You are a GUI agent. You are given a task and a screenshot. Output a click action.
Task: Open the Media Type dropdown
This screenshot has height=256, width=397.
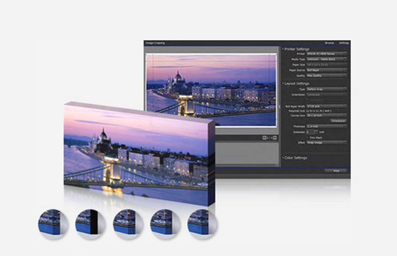coord(326,59)
